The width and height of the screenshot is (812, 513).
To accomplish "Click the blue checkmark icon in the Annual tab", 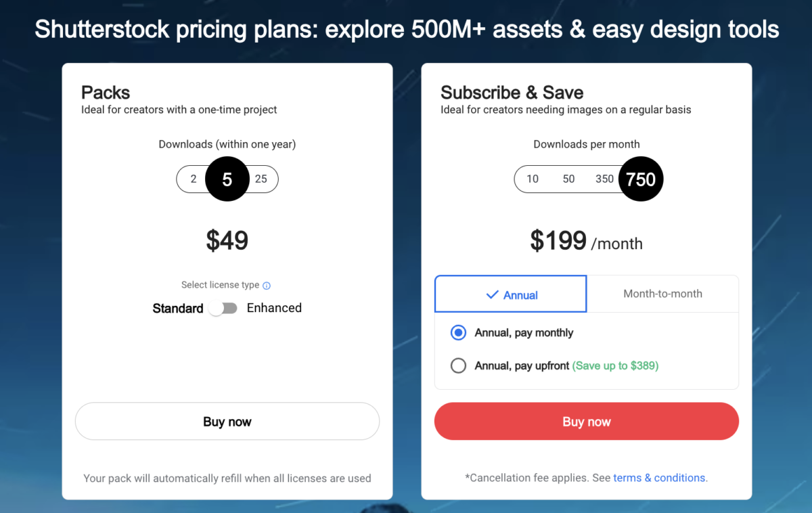I will [492, 294].
